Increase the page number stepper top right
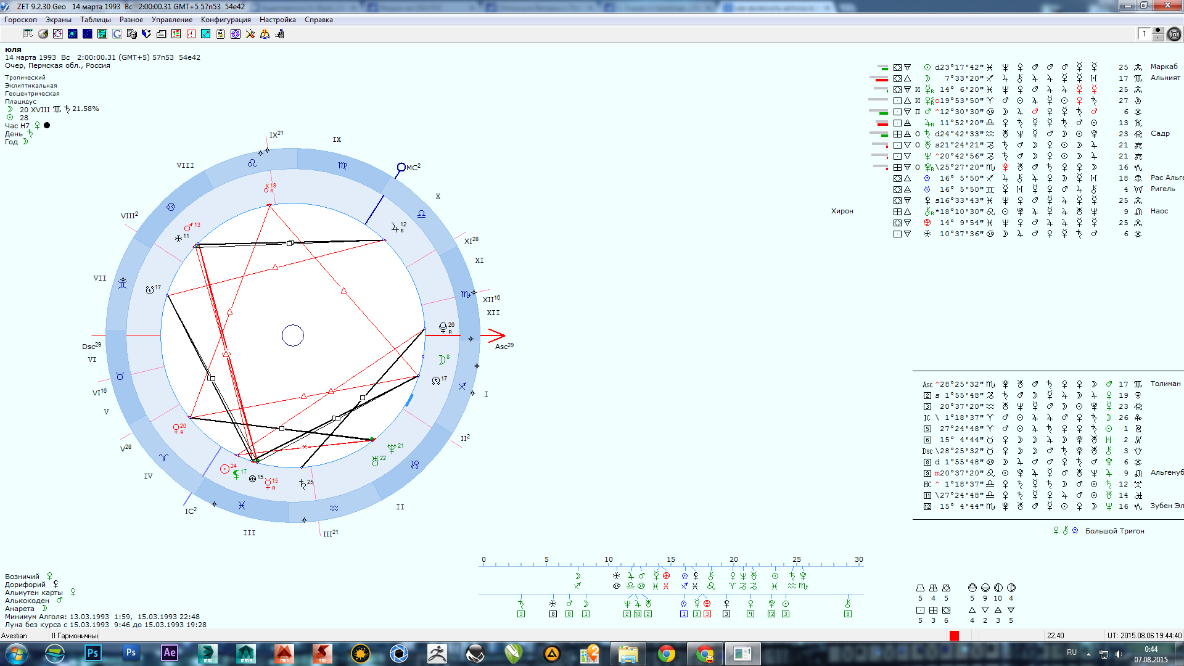Viewport: 1184px width, 666px height. [1158, 30]
